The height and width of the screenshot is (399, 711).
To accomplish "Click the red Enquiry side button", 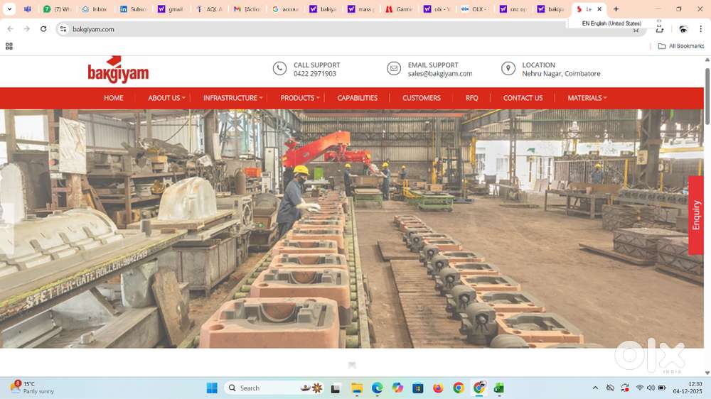I will click(696, 214).
